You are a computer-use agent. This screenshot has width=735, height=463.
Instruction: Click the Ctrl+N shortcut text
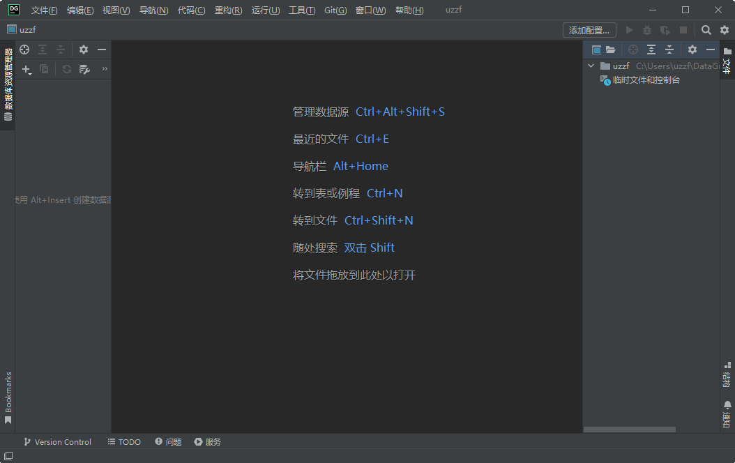(384, 193)
